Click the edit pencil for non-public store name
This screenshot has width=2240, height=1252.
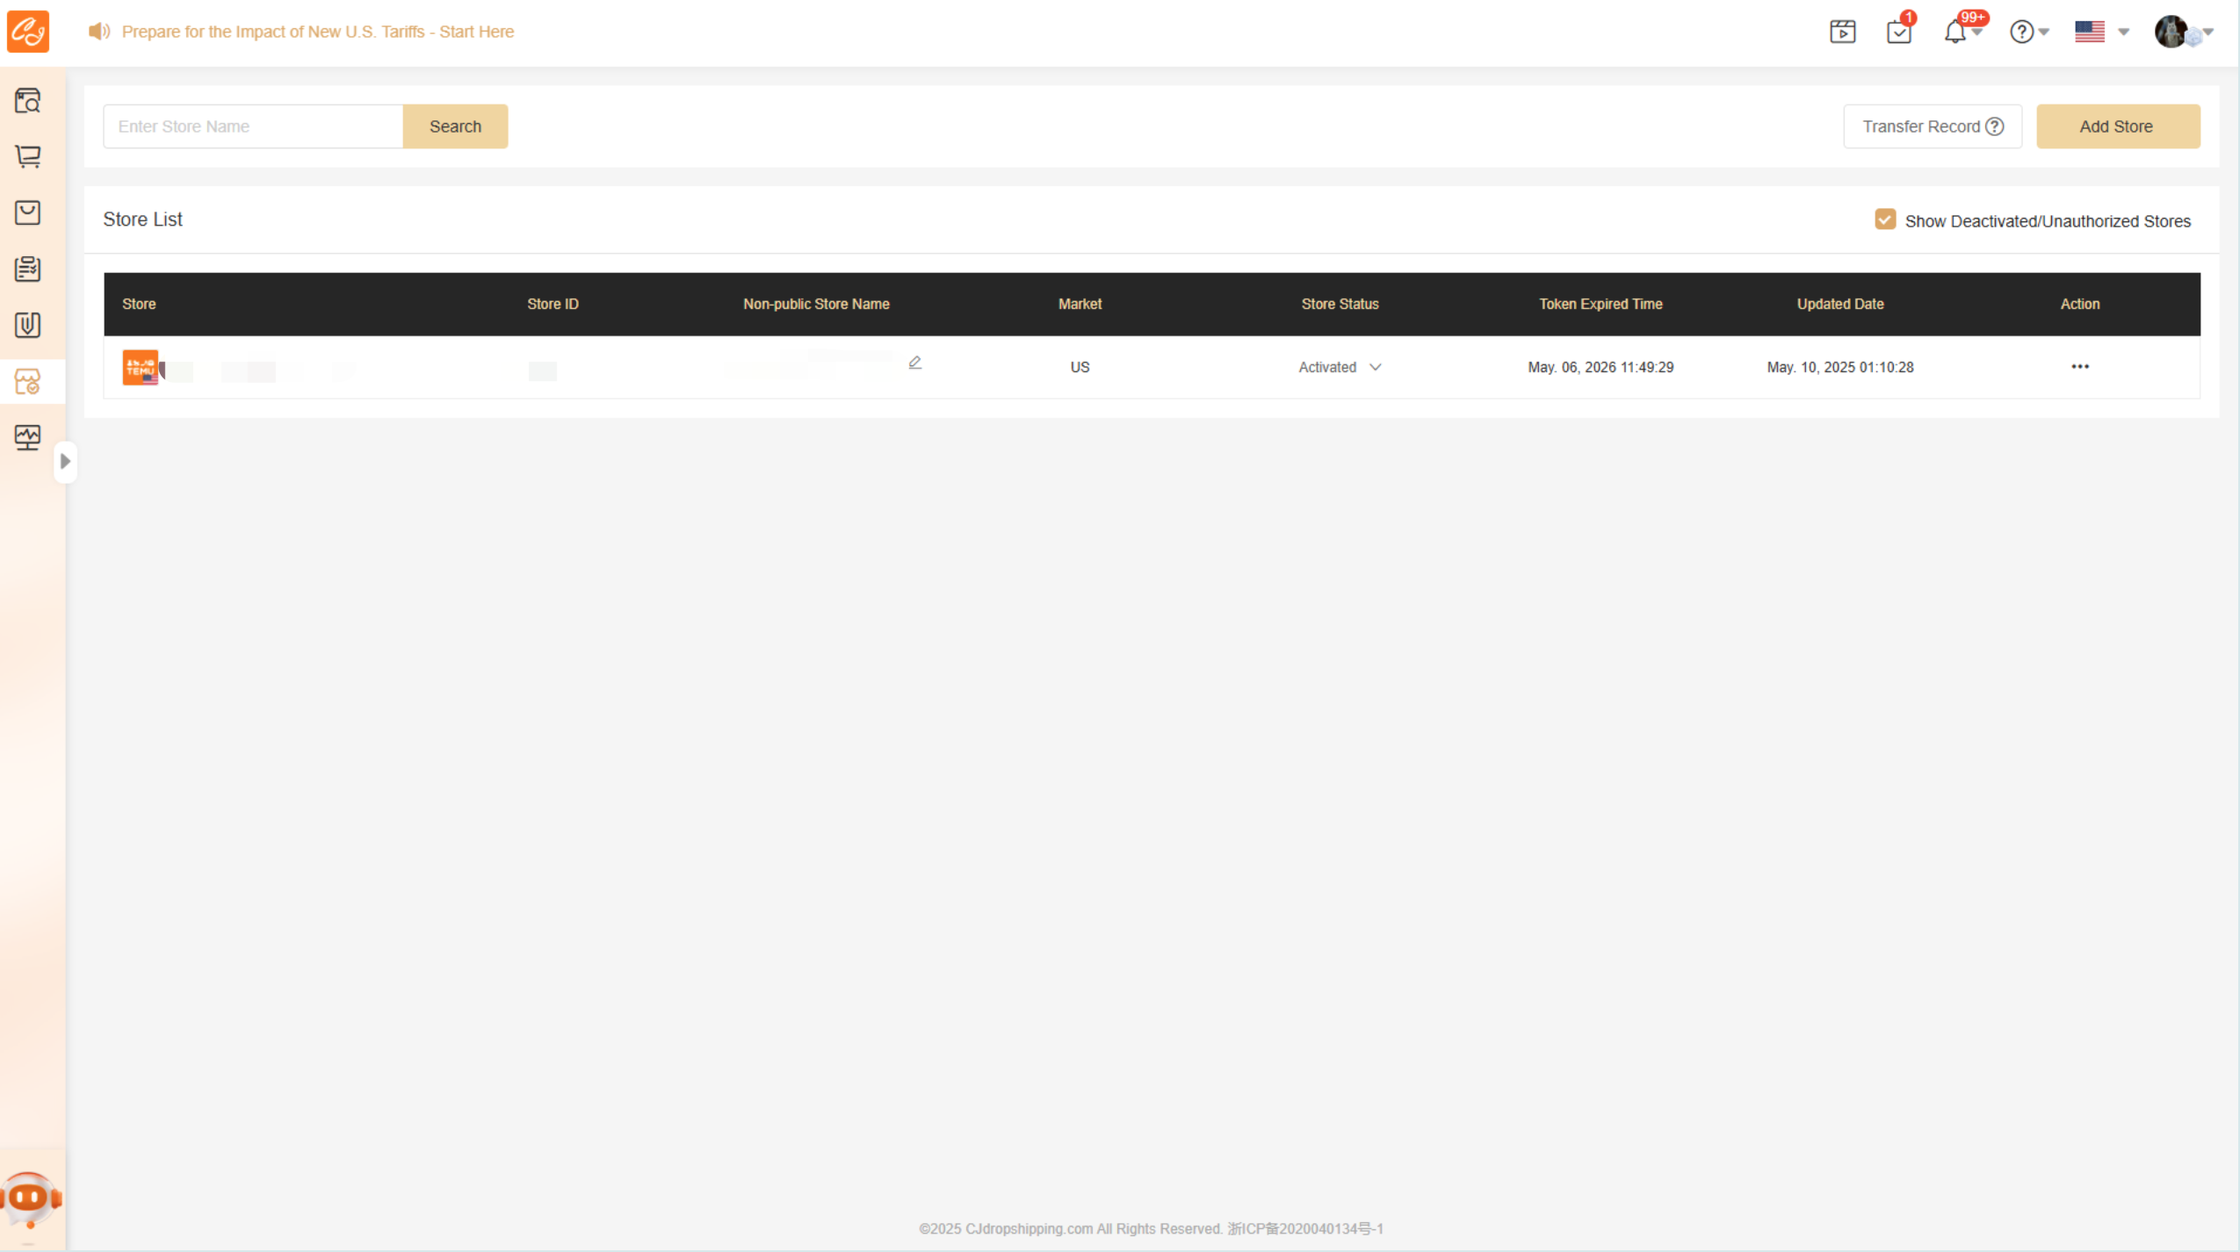pos(914,363)
